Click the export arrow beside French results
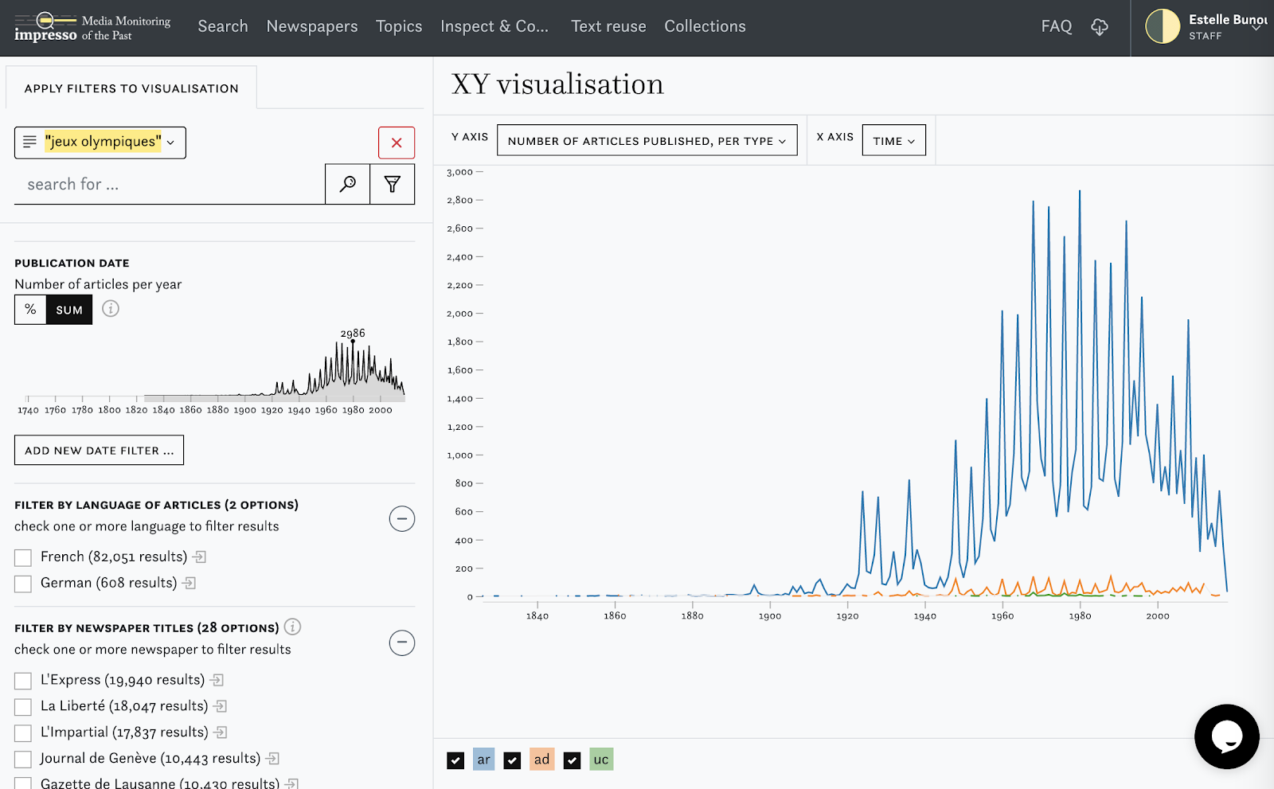Screen dimensions: 1274x789 click(x=198, y=557)
